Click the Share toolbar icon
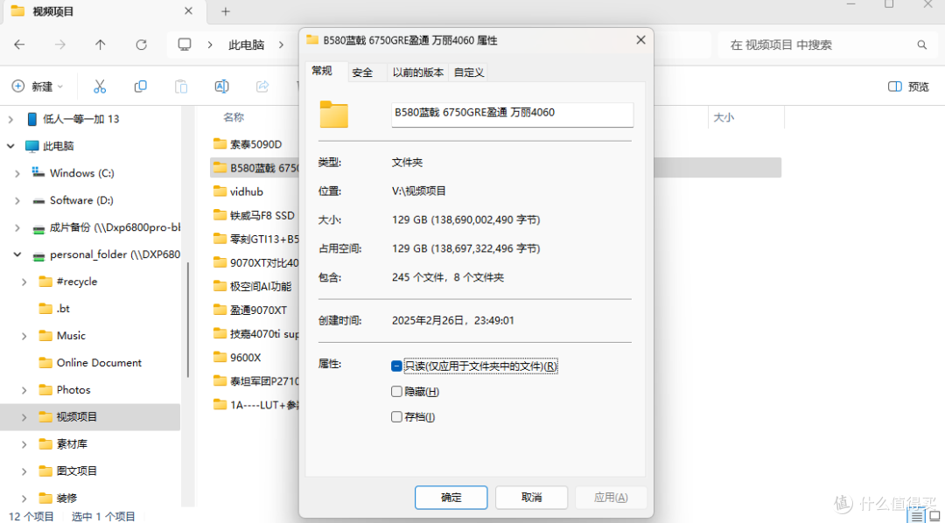The image size is (945, 523). click(262, 87)
